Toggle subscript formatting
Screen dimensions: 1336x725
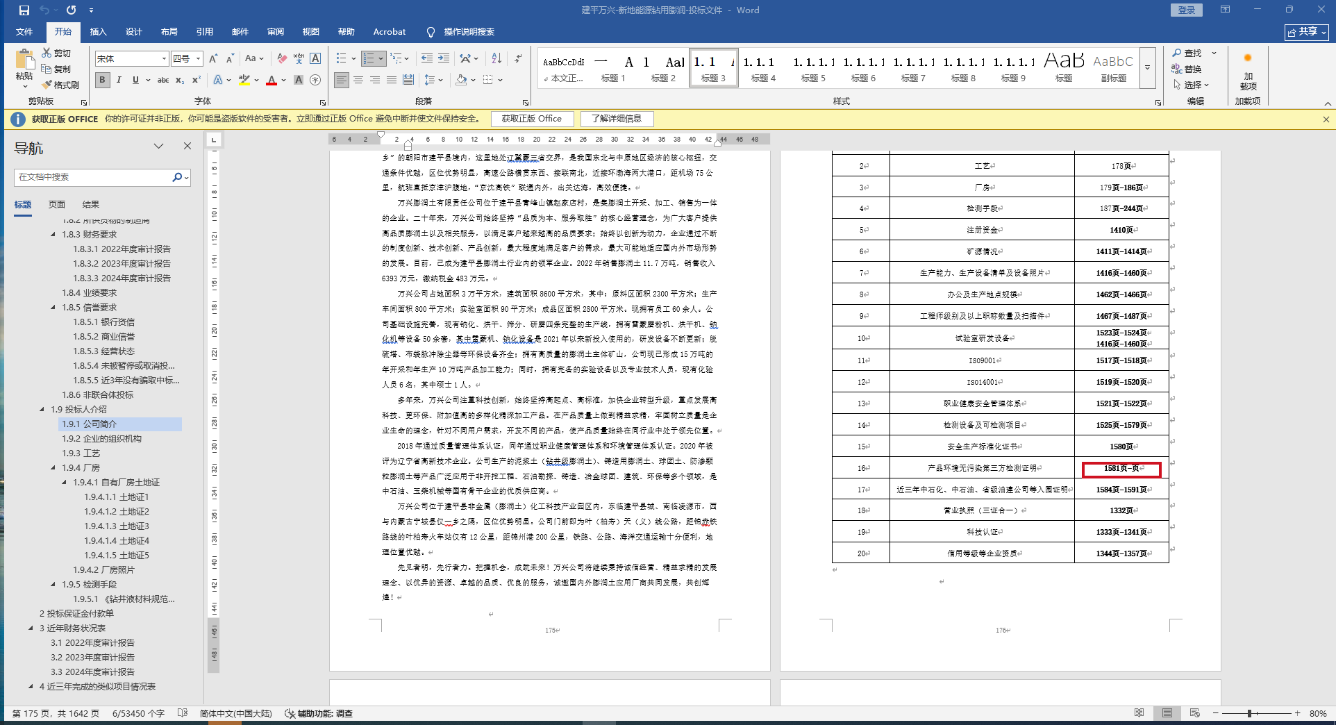[180, 80]
